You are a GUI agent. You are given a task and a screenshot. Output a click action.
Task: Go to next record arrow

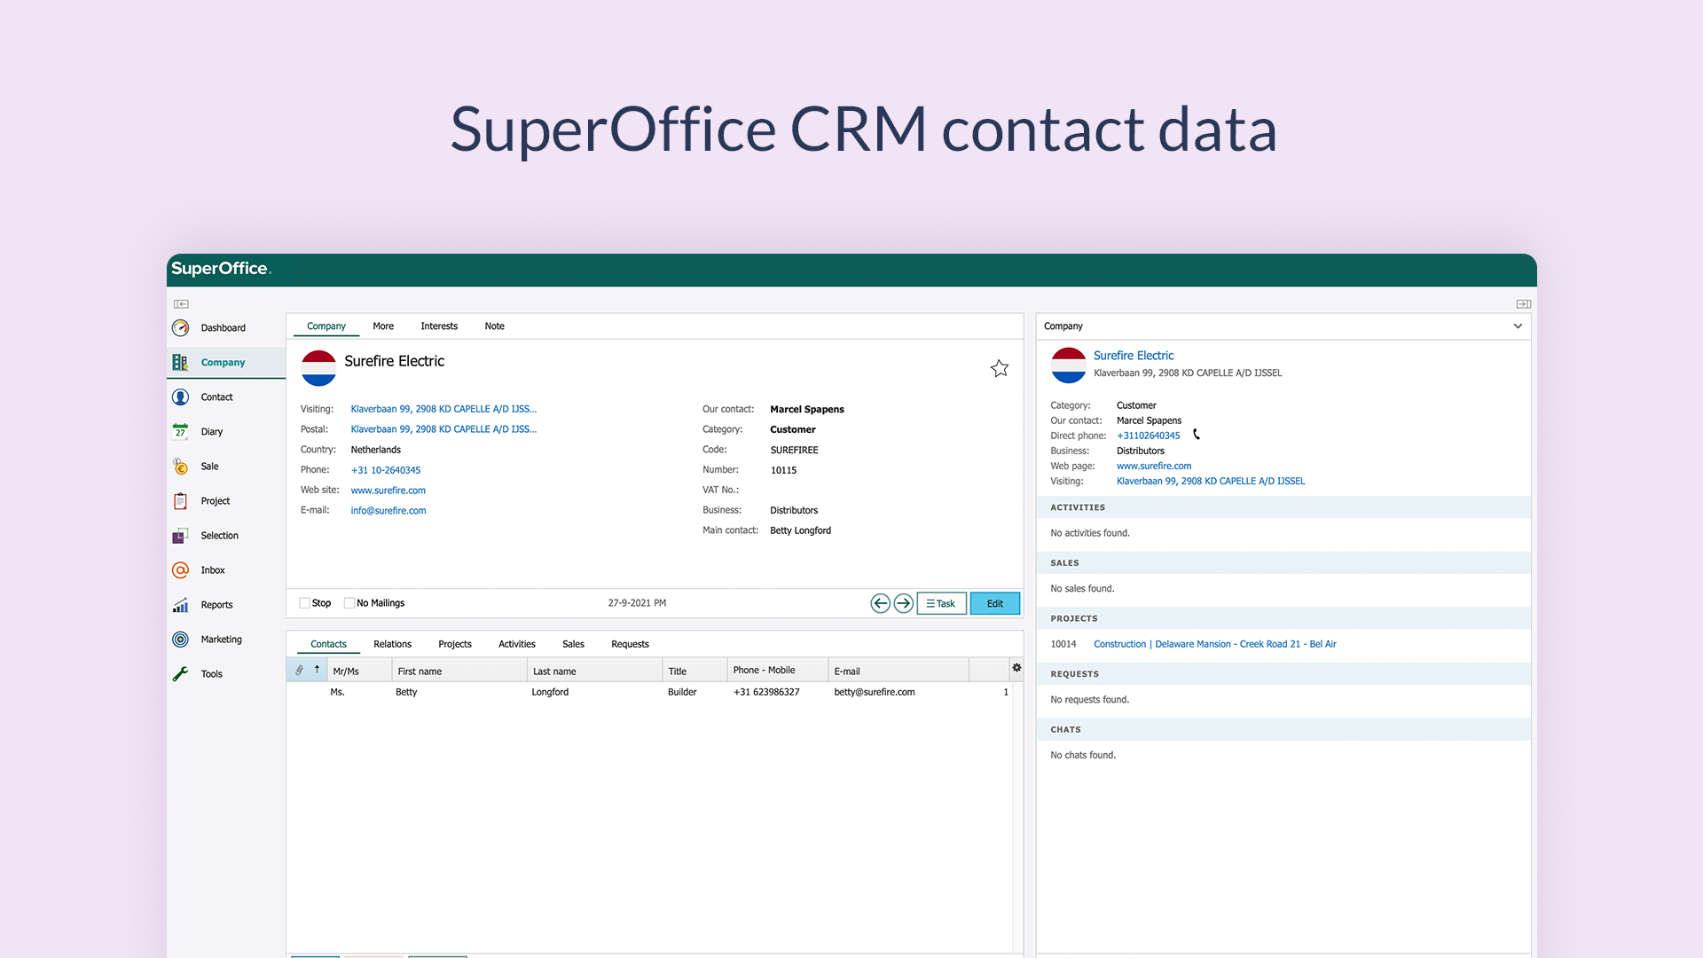pyautogui.click(x=903, y=604)
